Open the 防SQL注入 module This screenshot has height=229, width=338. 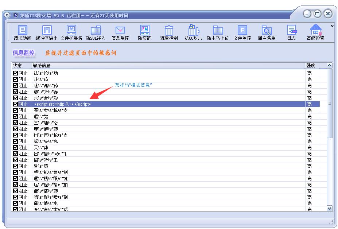click(96, 32)
